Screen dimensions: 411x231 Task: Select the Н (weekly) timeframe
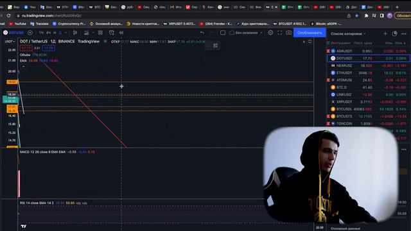tap(55, 33)
